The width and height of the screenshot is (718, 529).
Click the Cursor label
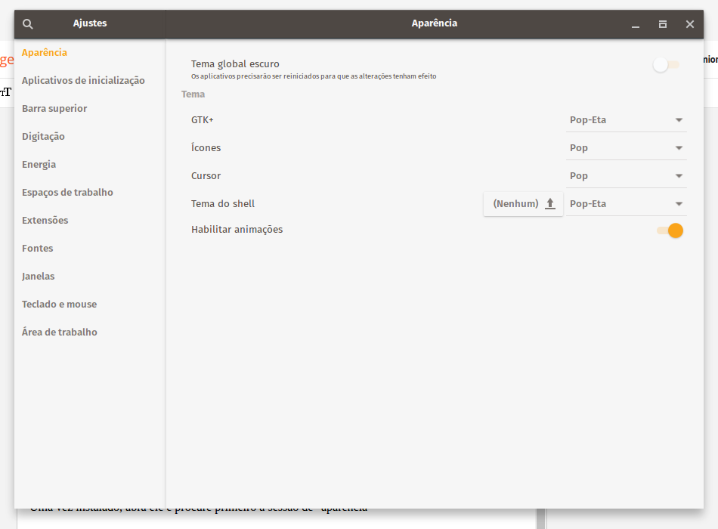click(x=206, y=176)
